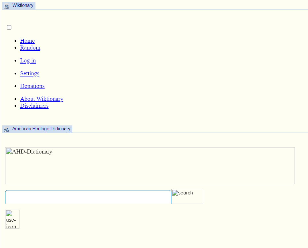The width and height of the screenshot is (308, 248).
Task: Click the AHD-Dictionary banner image
Action: 150,166
